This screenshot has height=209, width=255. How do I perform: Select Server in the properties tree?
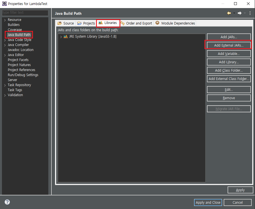point(12,80)
